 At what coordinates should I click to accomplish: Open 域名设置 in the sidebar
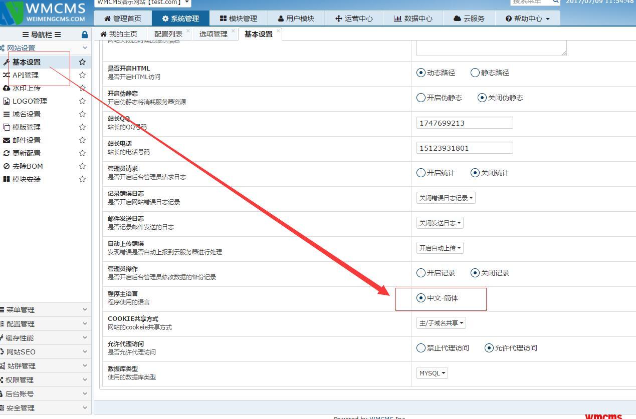pyautogui.click(x=27, y=114)
